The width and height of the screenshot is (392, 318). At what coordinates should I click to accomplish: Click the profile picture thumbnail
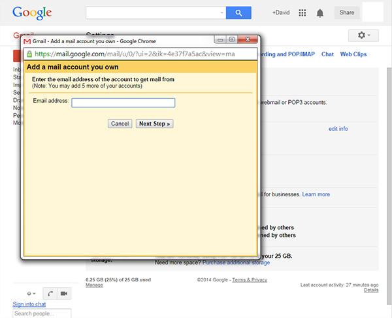coord(373,12)
